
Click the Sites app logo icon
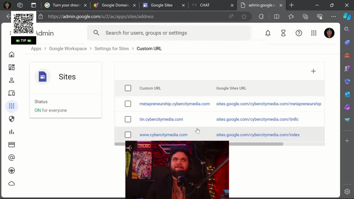pyautogui.click(x=43, y=77)
